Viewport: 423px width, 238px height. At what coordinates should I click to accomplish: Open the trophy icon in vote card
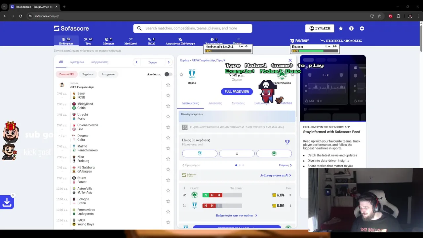point(287,142)
